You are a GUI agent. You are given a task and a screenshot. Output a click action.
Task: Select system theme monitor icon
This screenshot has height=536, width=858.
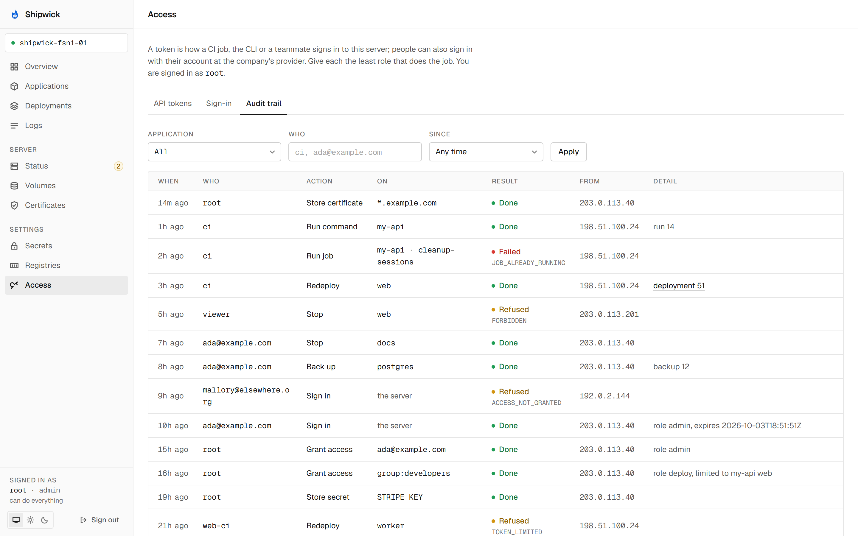[x=16, y=520]
